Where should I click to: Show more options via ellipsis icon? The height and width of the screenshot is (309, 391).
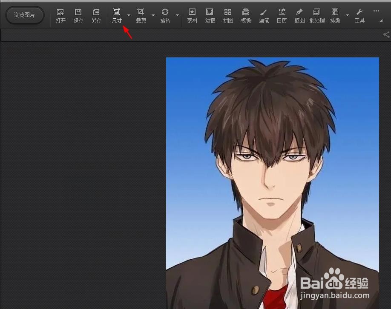tap(376, 11)
